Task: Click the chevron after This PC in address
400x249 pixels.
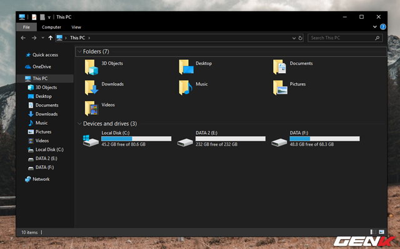Action: 89,38
